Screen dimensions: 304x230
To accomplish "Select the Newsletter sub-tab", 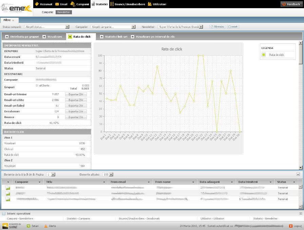I will point(63,12).
